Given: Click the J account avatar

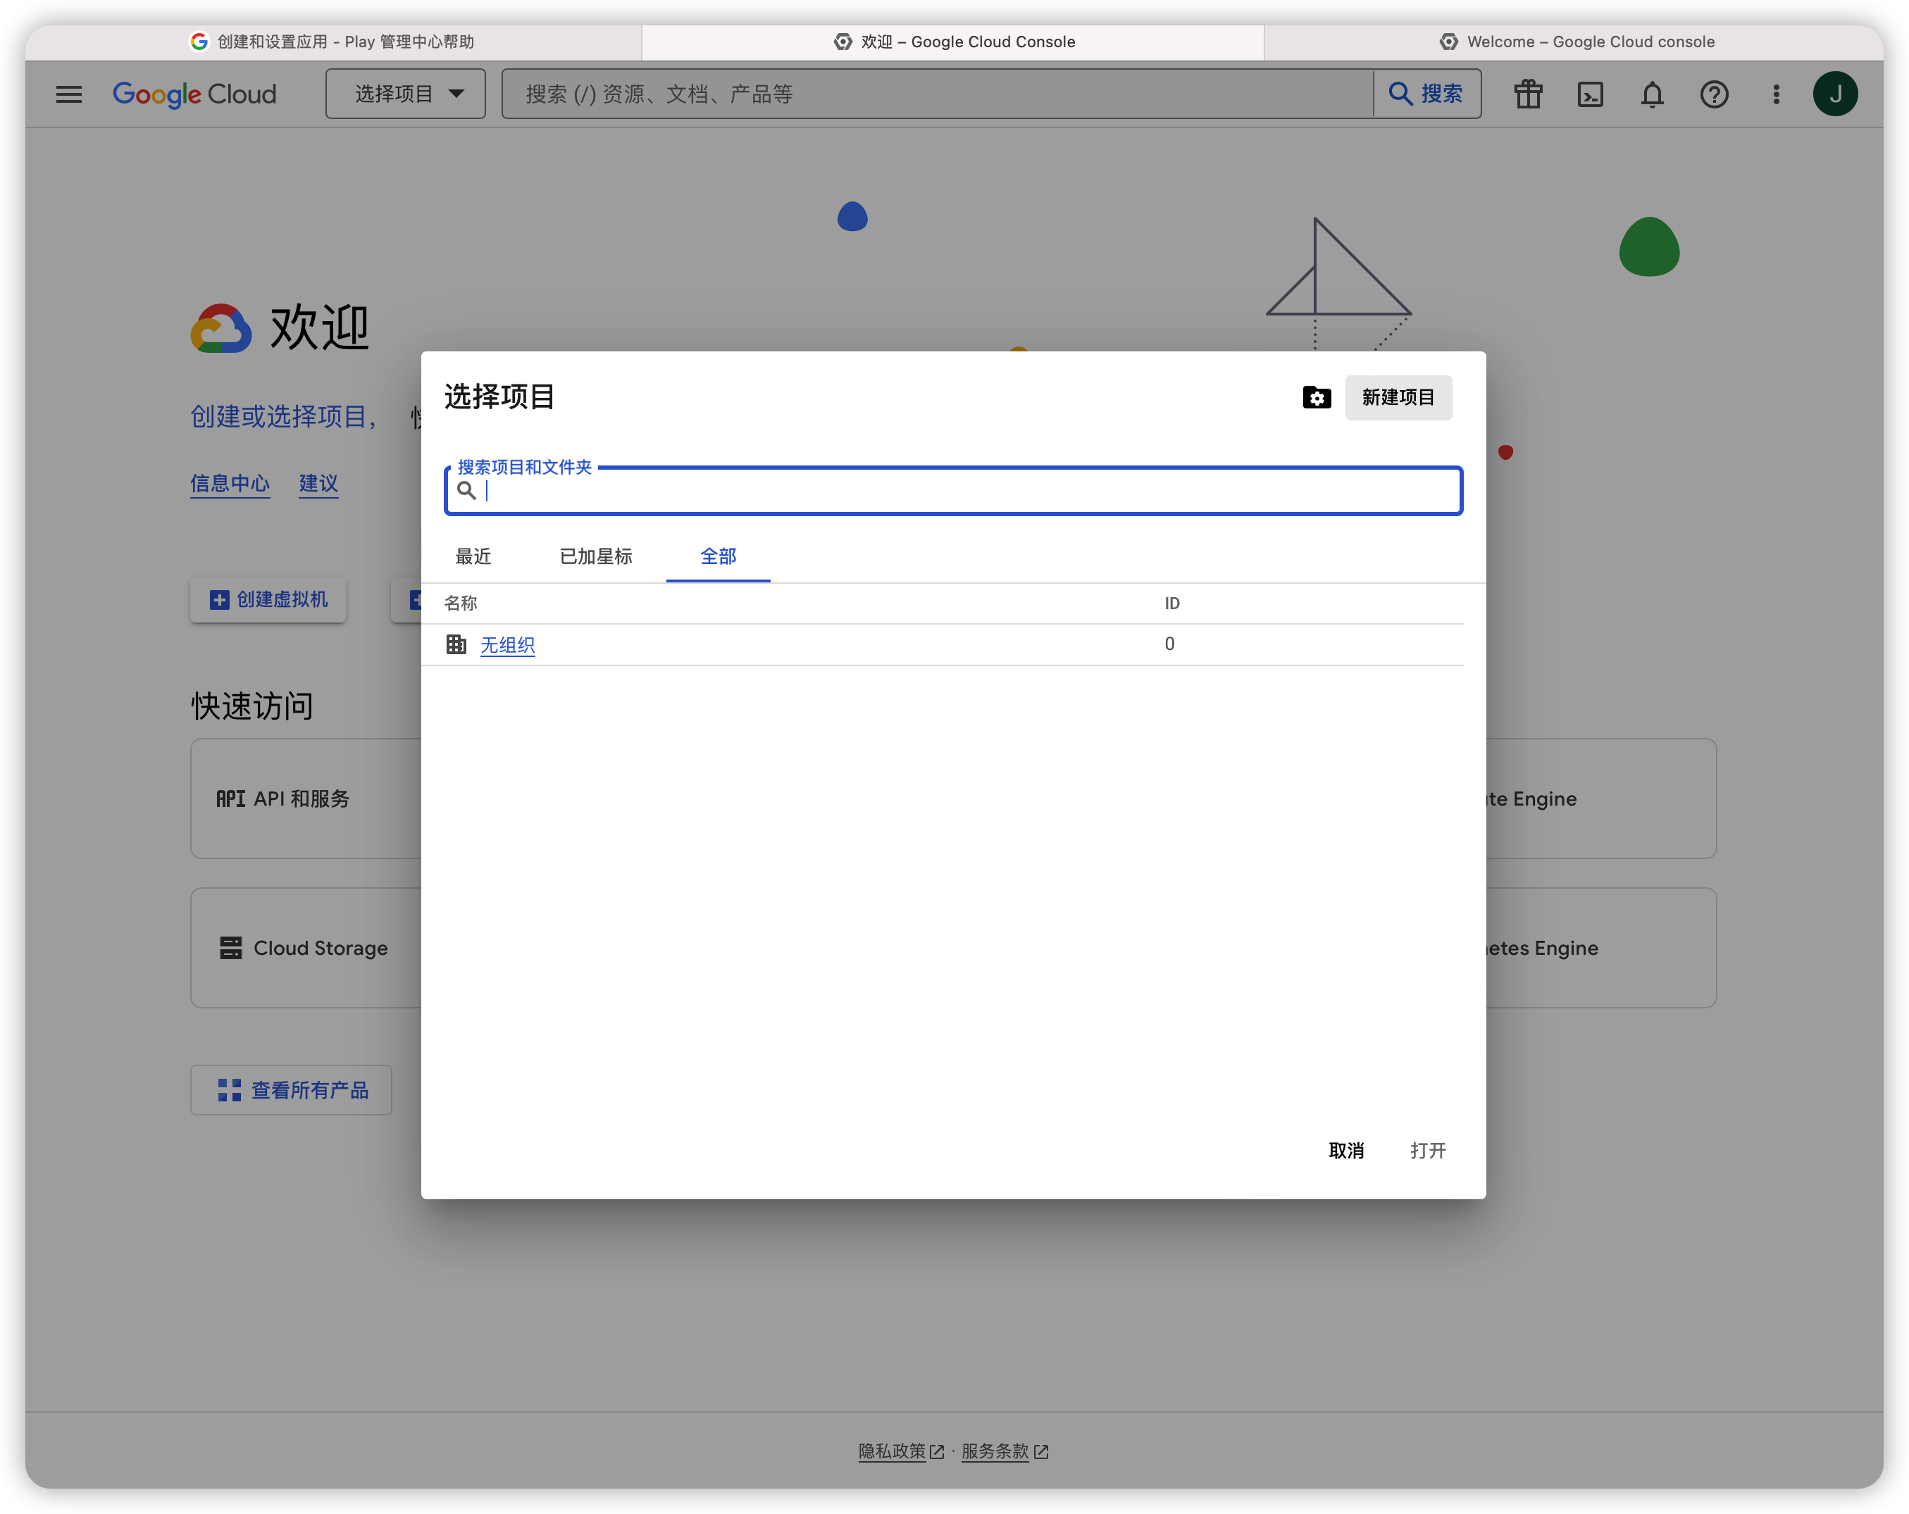Looking at the screenshot, I should click(x=1836, y=94).
